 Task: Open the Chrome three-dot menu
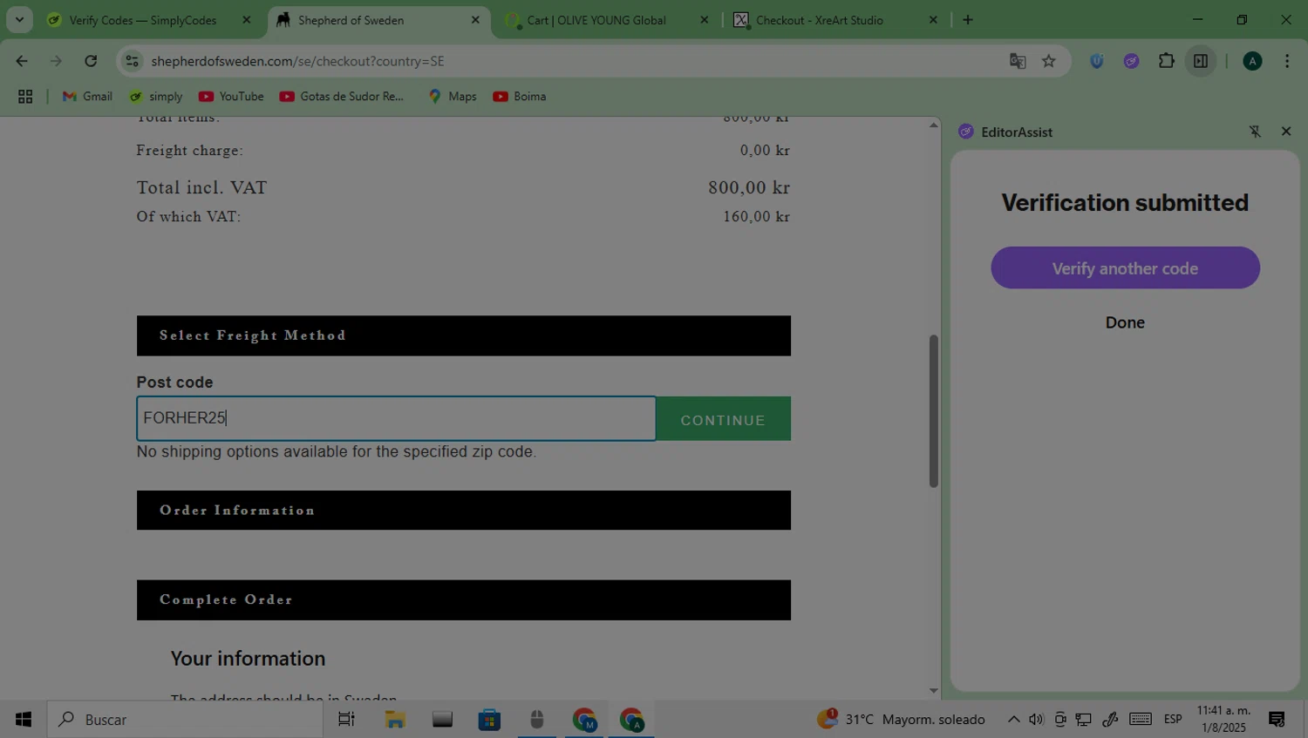click(1287, 61)
